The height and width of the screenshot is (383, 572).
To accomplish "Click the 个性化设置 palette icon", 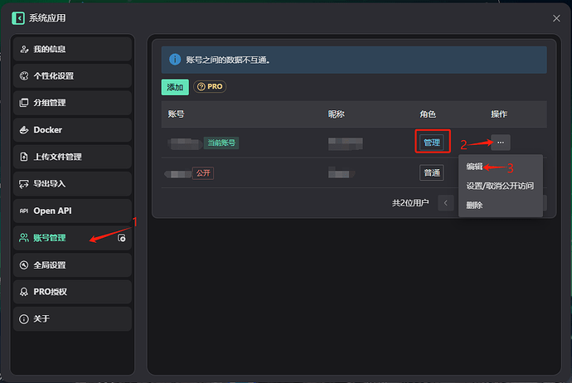I will 24,76.
